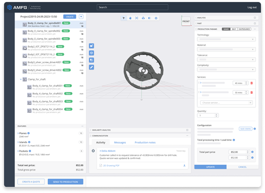Open the Technology dropdown

(226, 39)
